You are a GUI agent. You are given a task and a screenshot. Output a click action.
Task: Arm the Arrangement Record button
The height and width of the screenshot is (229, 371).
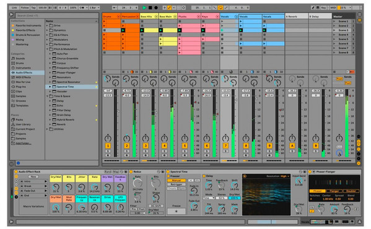[156, 8]
